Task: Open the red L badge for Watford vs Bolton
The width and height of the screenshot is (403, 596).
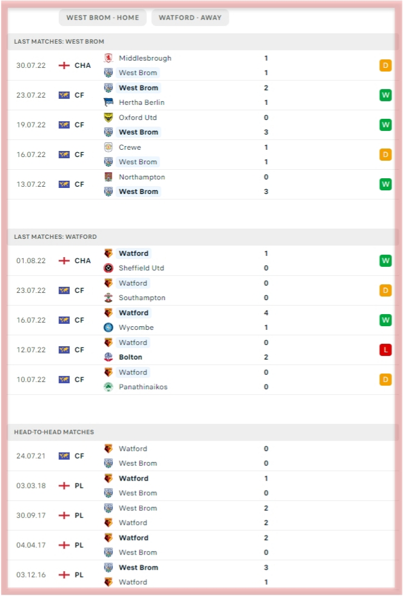Action: coord(385,350)
